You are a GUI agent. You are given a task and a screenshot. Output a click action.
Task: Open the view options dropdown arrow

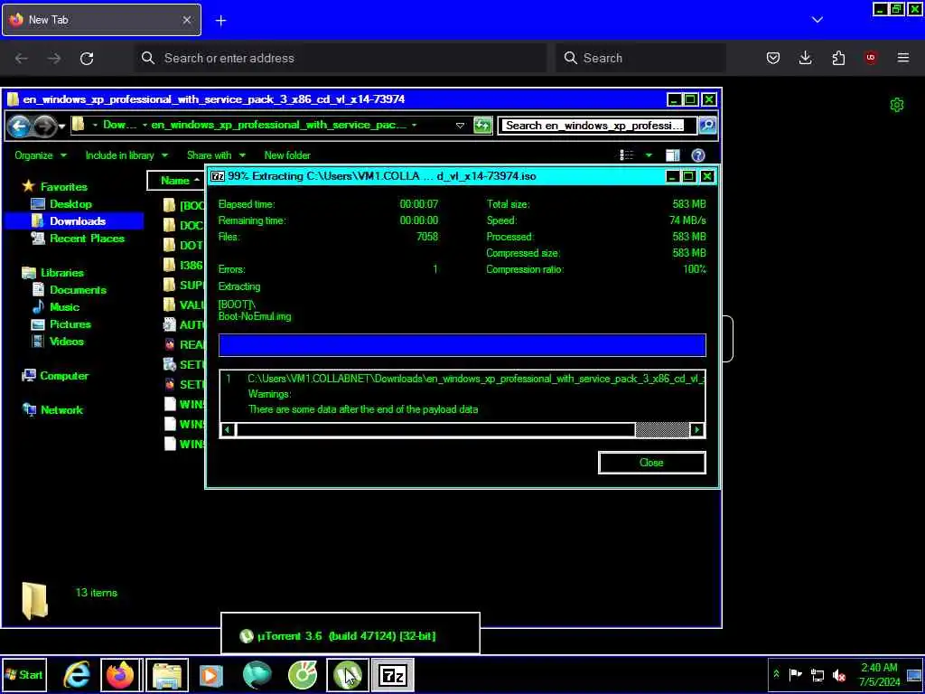[649, 155]
